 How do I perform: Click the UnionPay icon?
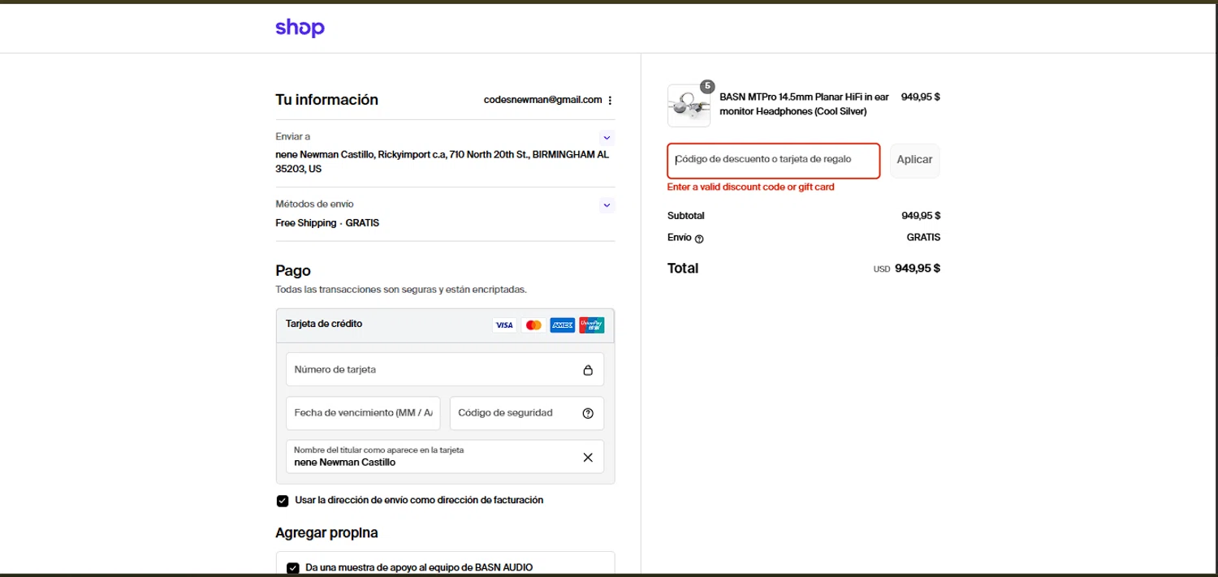tap(591, 325)
